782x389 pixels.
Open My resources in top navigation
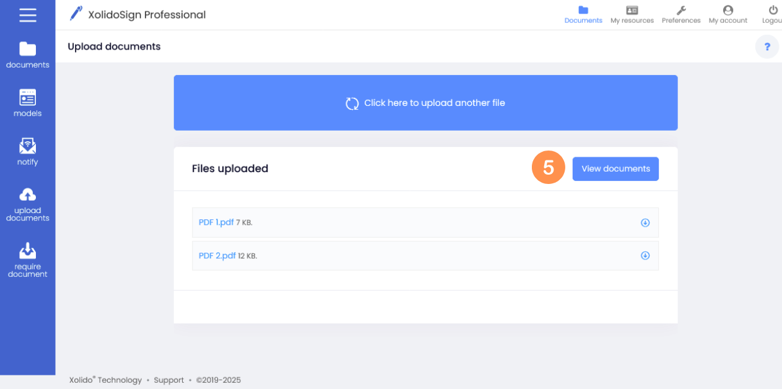[x=632, y=15]
